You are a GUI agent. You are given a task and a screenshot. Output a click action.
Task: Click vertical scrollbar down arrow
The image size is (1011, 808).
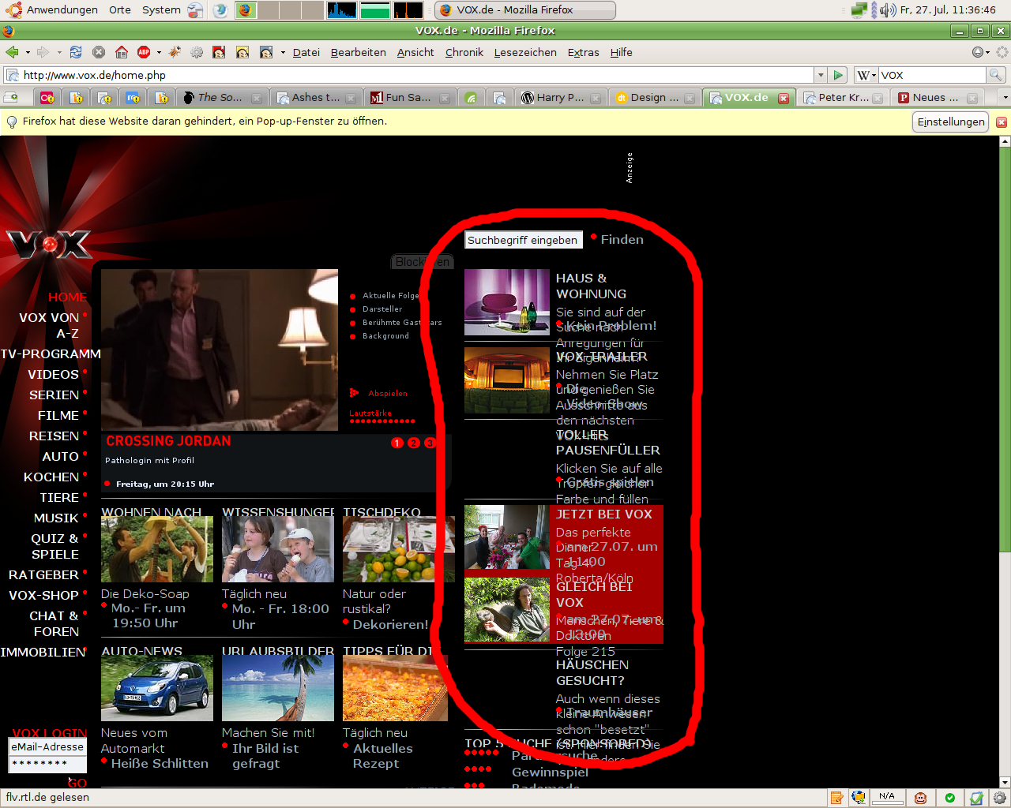pyautogui.click(x=1005, y=784)
